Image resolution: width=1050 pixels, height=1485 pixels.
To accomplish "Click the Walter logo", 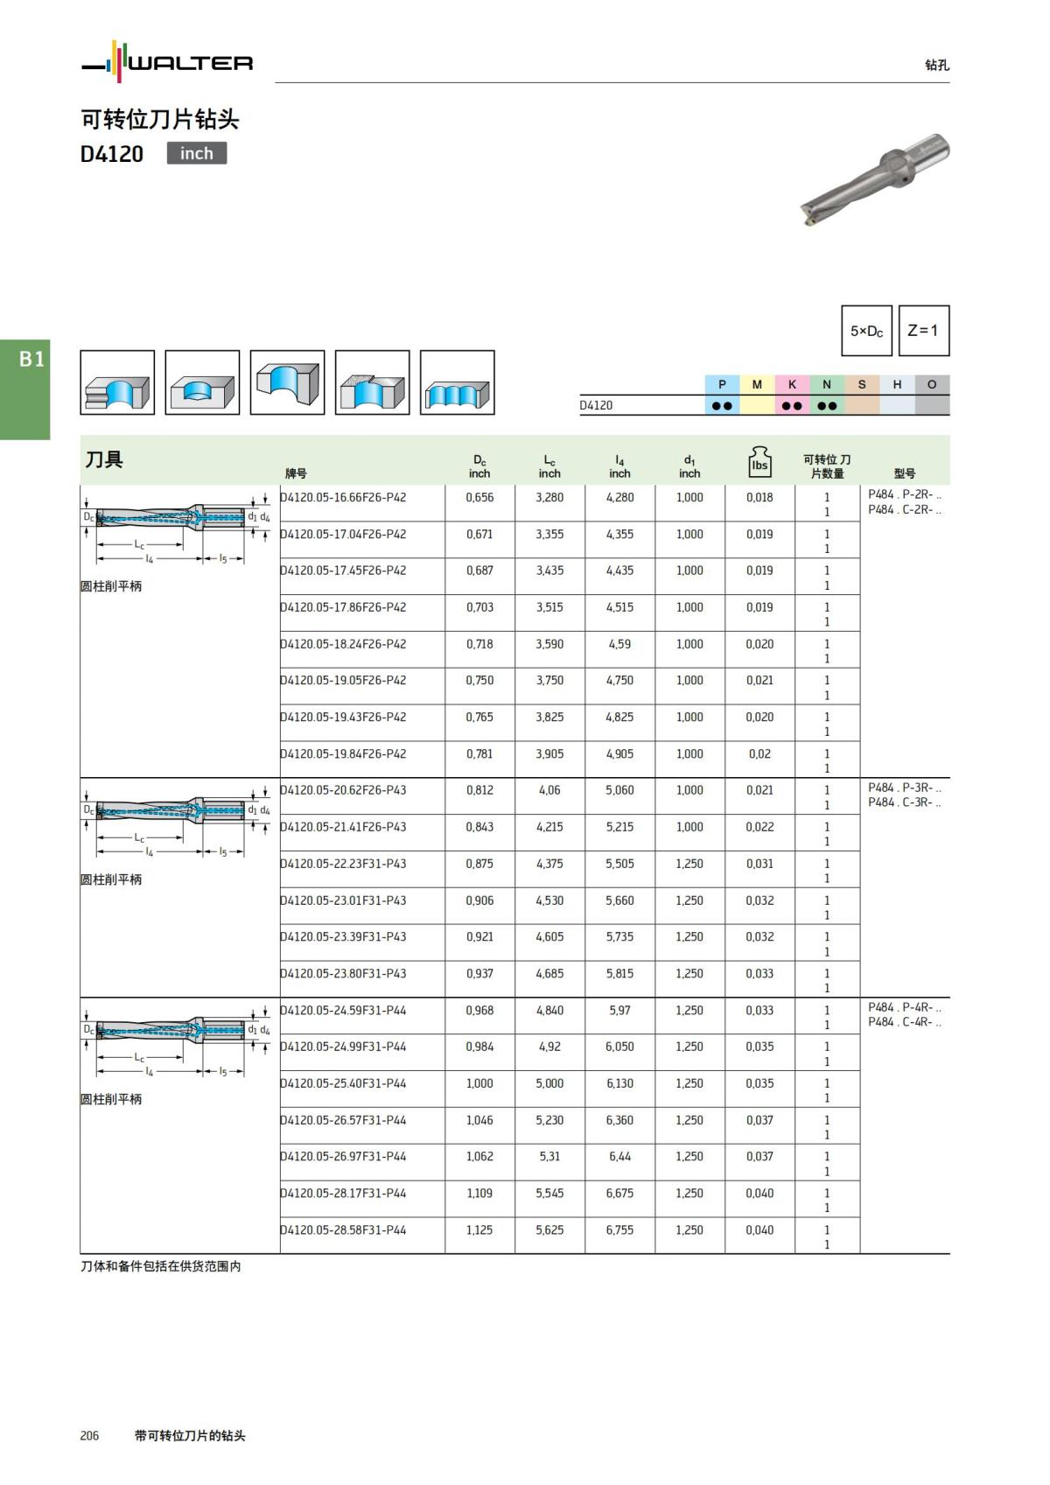I will click(x=167, y=62).
